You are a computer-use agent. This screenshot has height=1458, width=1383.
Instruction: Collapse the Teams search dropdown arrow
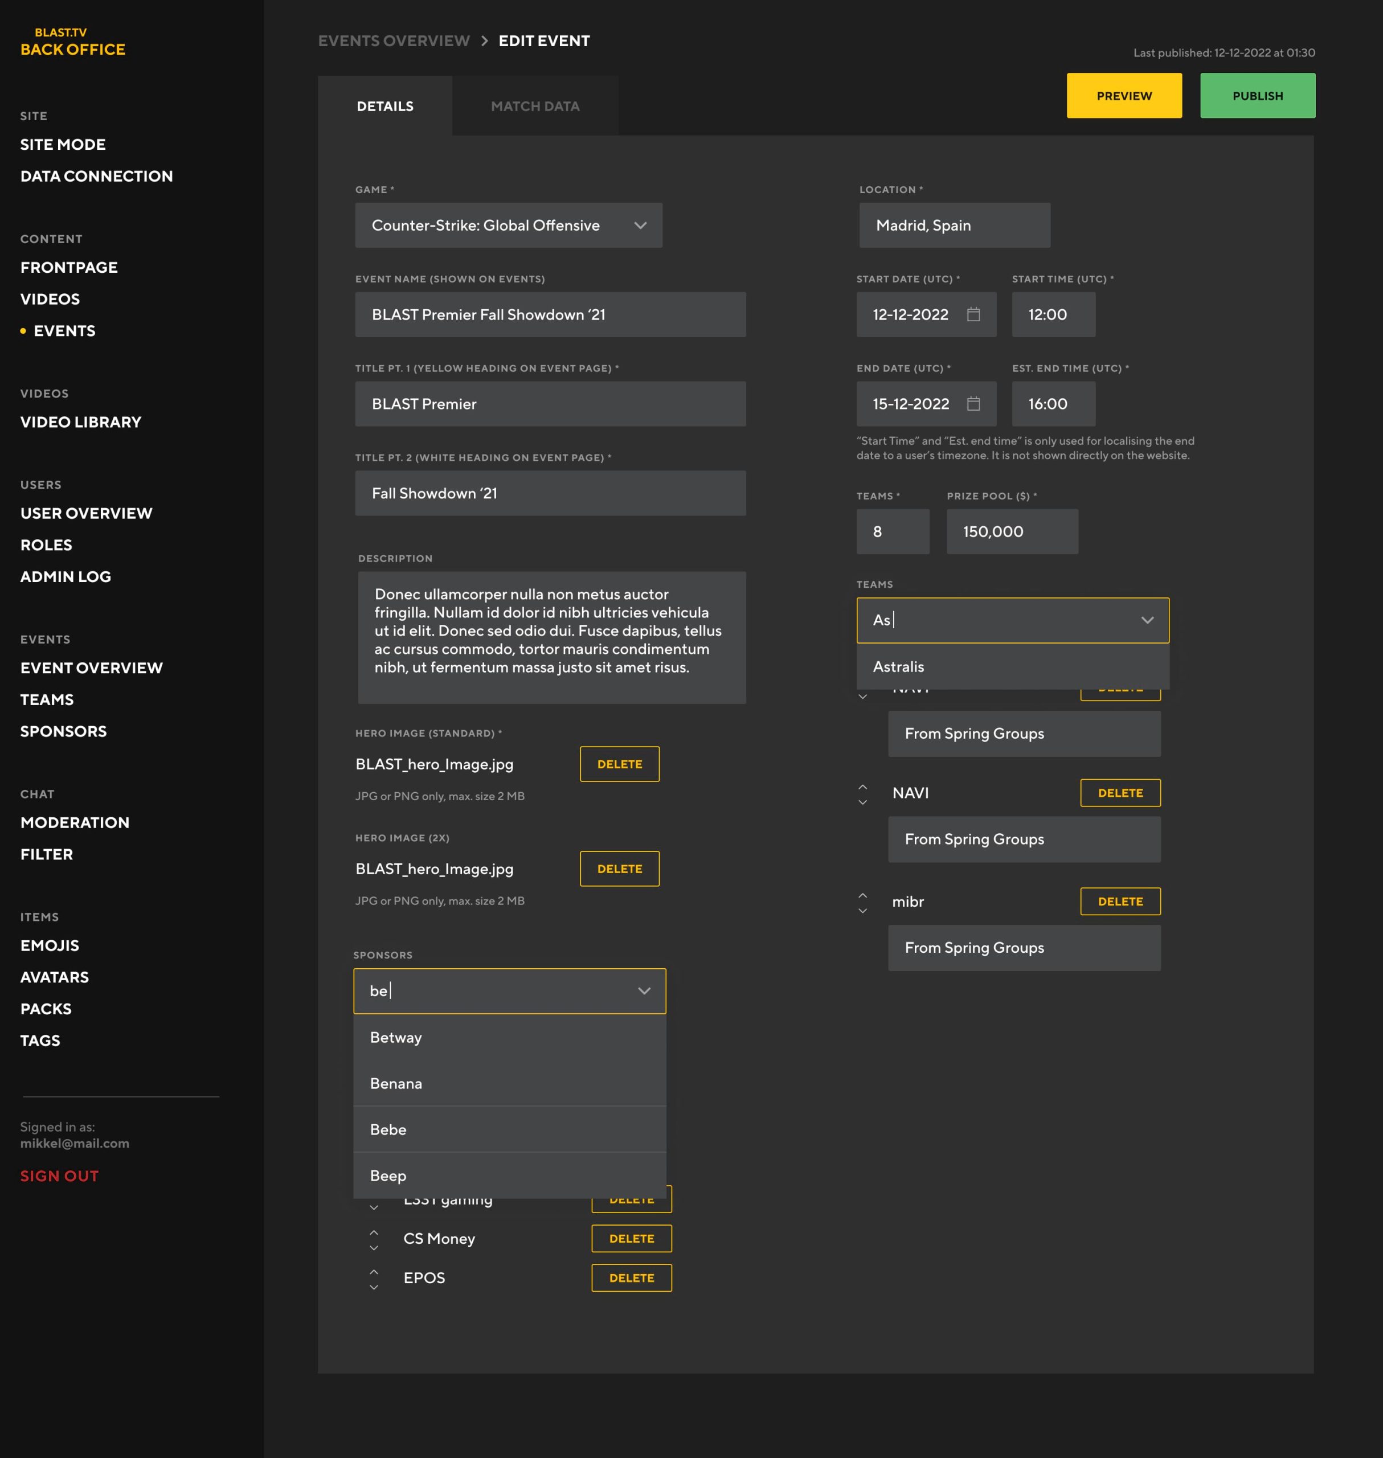click(x=1147, y=620)
